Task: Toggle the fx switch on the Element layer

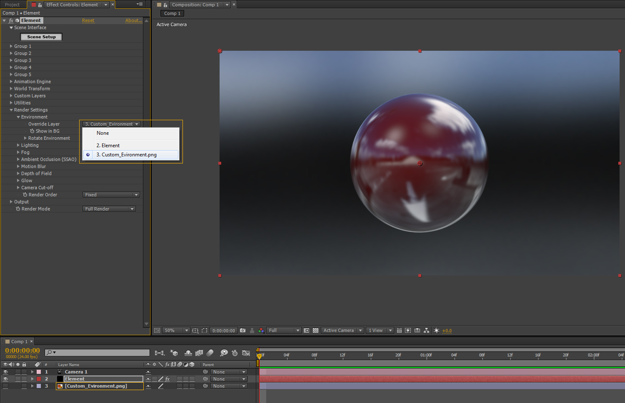Action: click(167, 379)
